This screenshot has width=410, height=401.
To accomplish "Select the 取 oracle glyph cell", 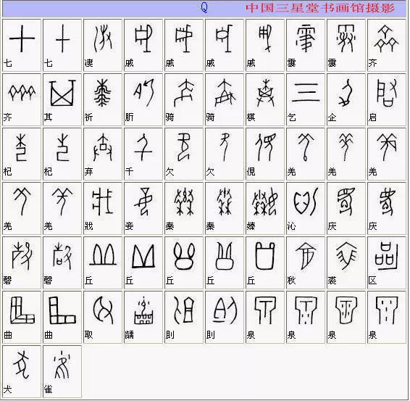I will point(103,317).
